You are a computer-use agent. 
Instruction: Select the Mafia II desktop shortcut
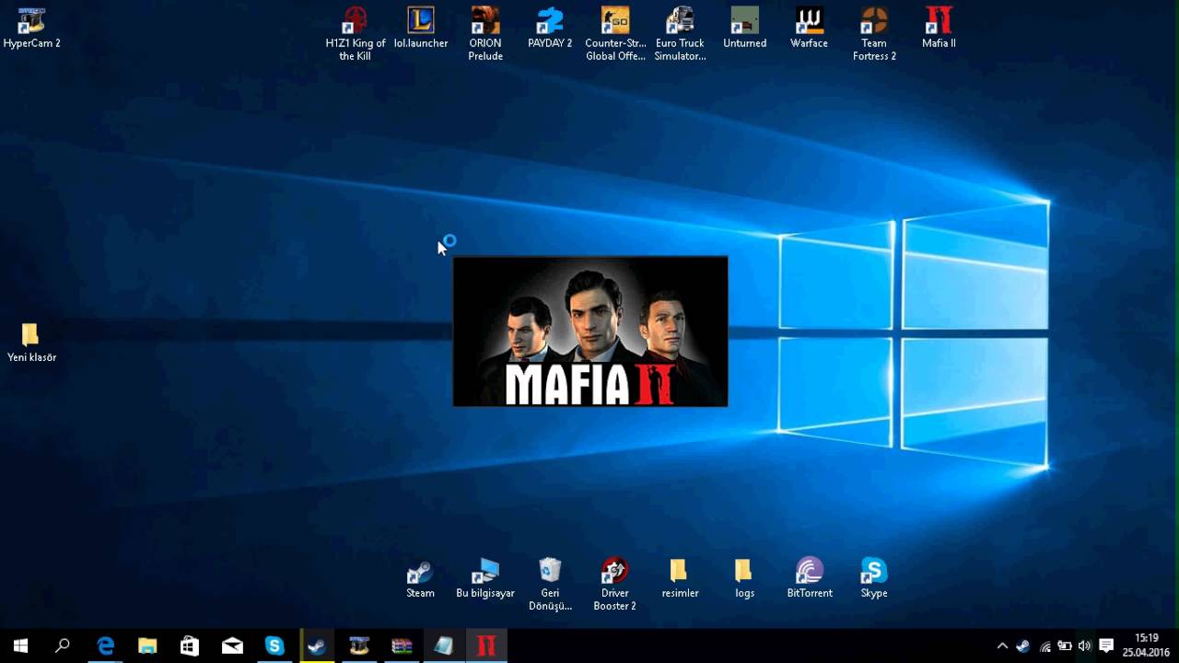pyautogui.click(x=939, y=28)
